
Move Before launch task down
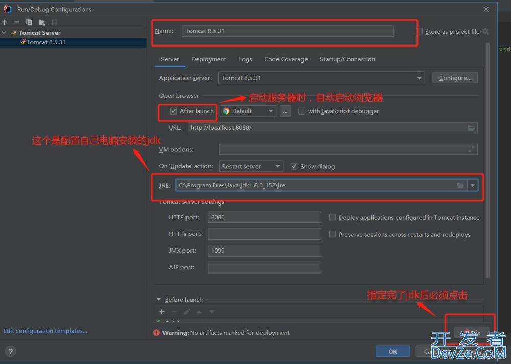(212, 312)
